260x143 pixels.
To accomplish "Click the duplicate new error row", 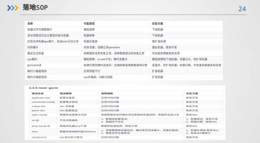I will [x=41, y=98].
